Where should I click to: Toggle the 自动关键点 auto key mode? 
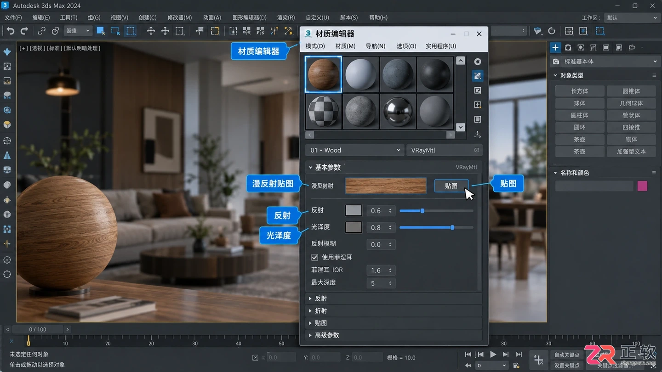(567, 355)
